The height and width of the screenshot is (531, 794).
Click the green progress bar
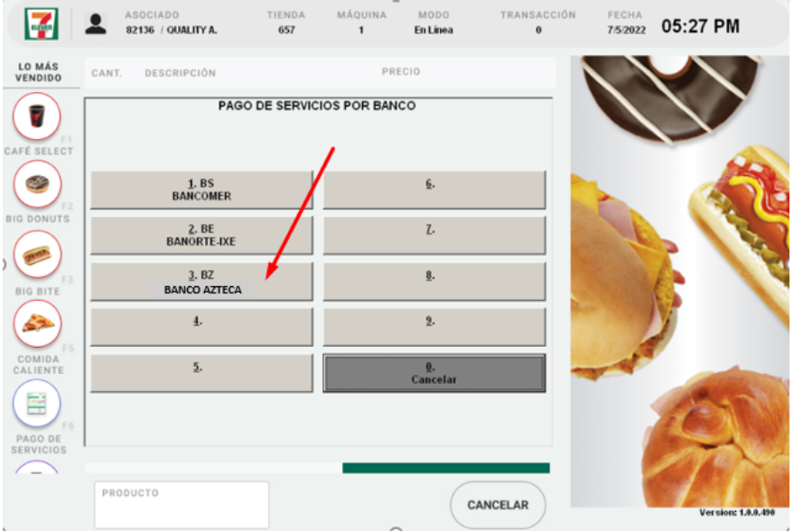(446, 468)
